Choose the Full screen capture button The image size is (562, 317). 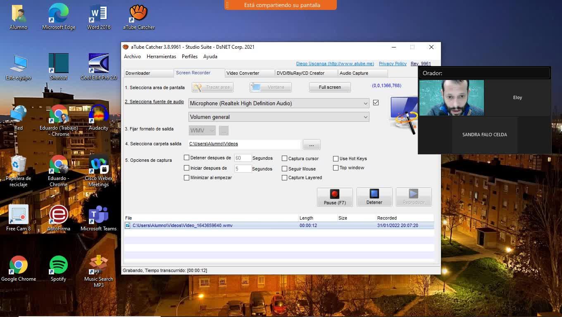click(330, 87)
